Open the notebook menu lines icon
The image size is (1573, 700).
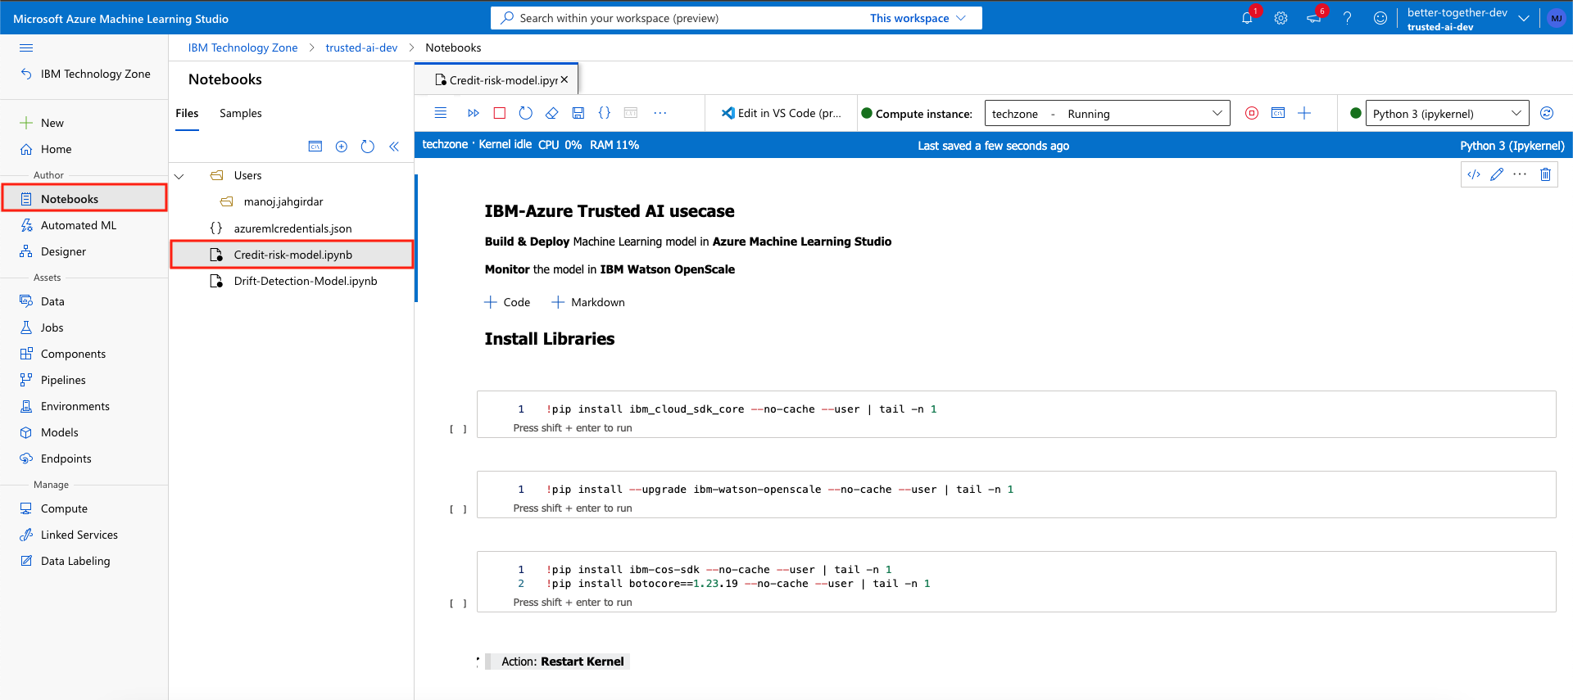(441, 113)
